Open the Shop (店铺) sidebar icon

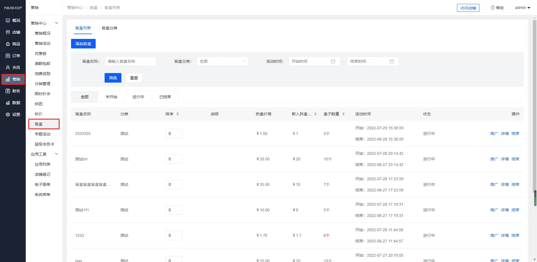coord(8,32)
